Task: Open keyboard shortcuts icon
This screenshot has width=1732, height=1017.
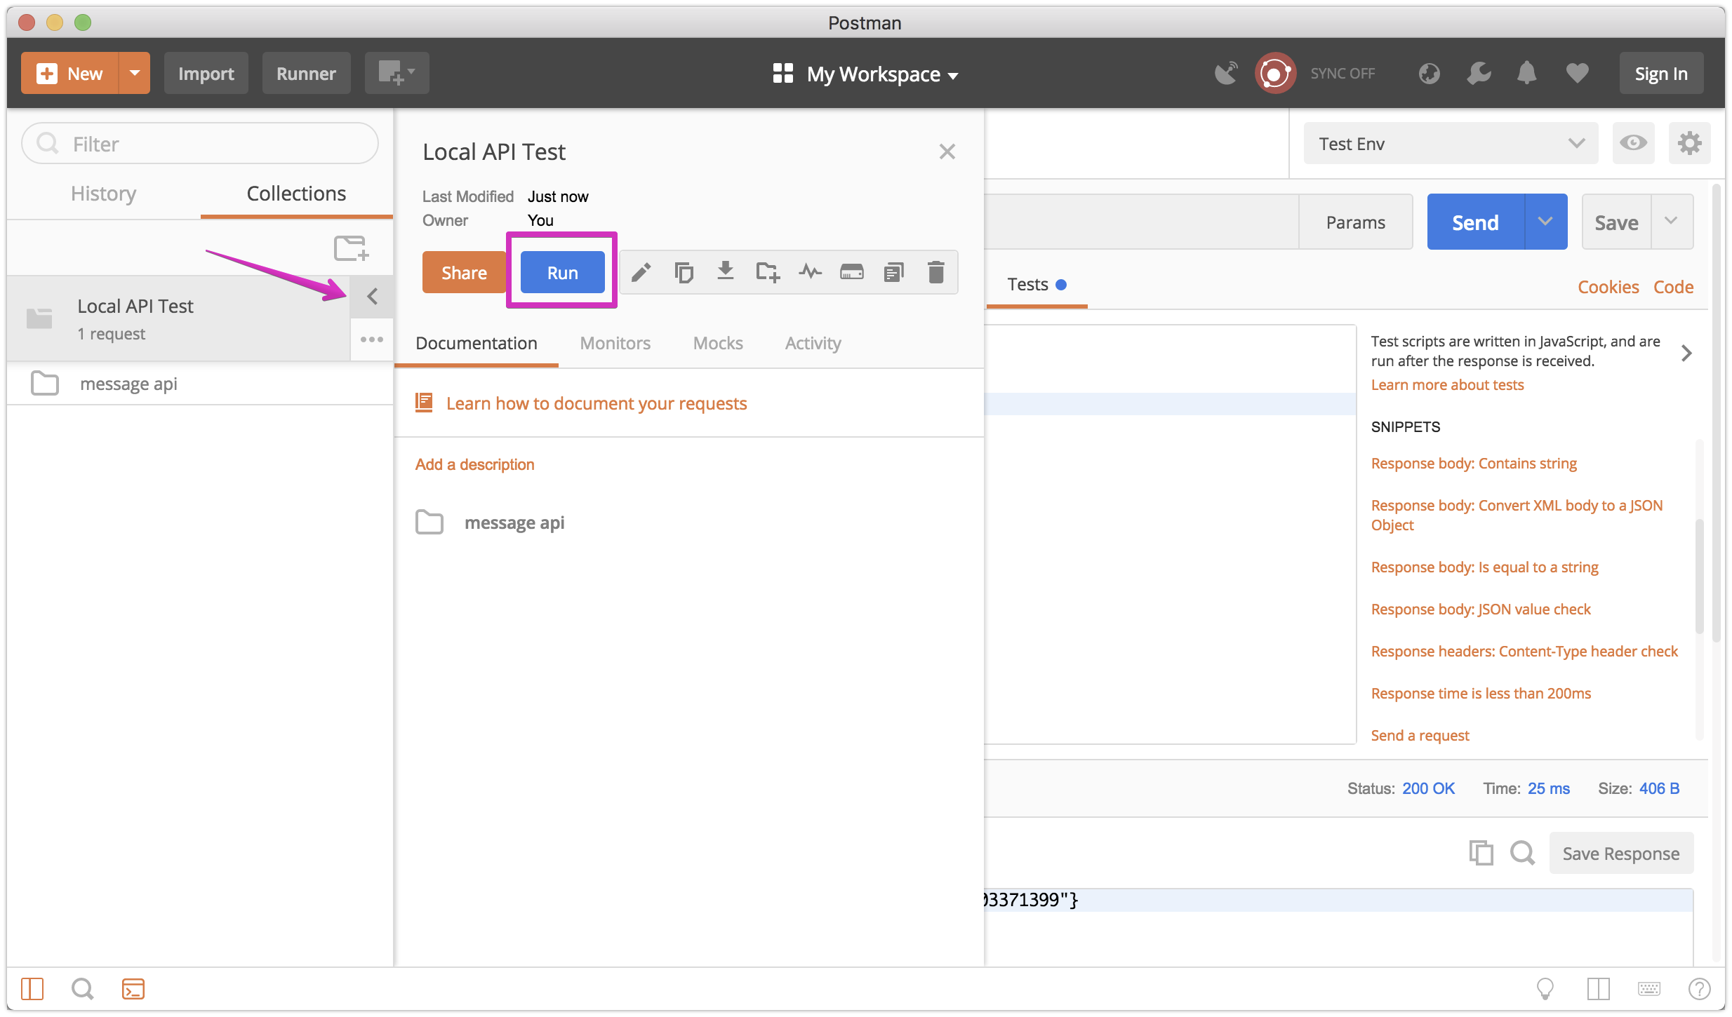Action: coord(1648,989)
